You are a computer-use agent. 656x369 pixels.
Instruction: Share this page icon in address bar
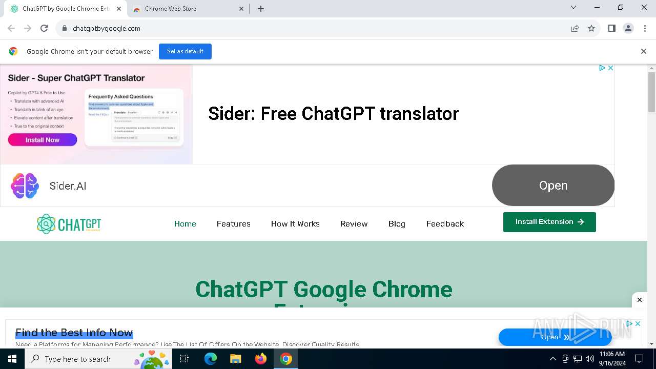click(x=575, y=28)
